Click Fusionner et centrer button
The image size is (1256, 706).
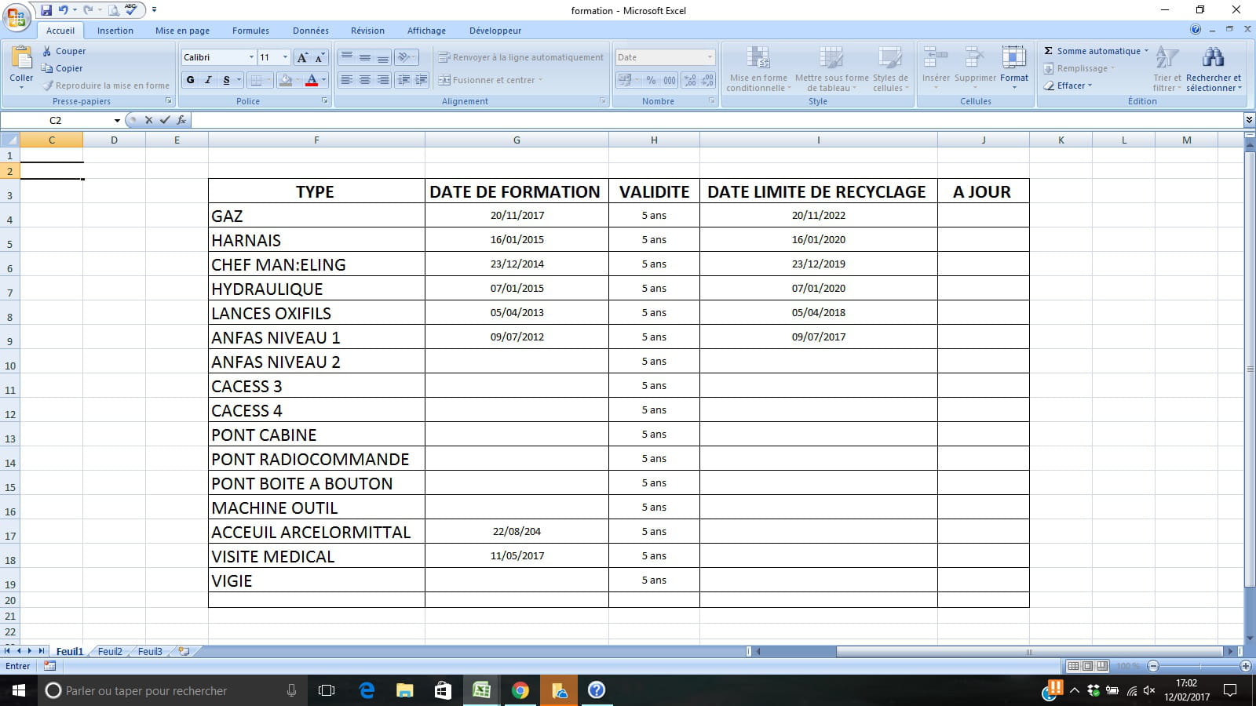tap(487, 80)
